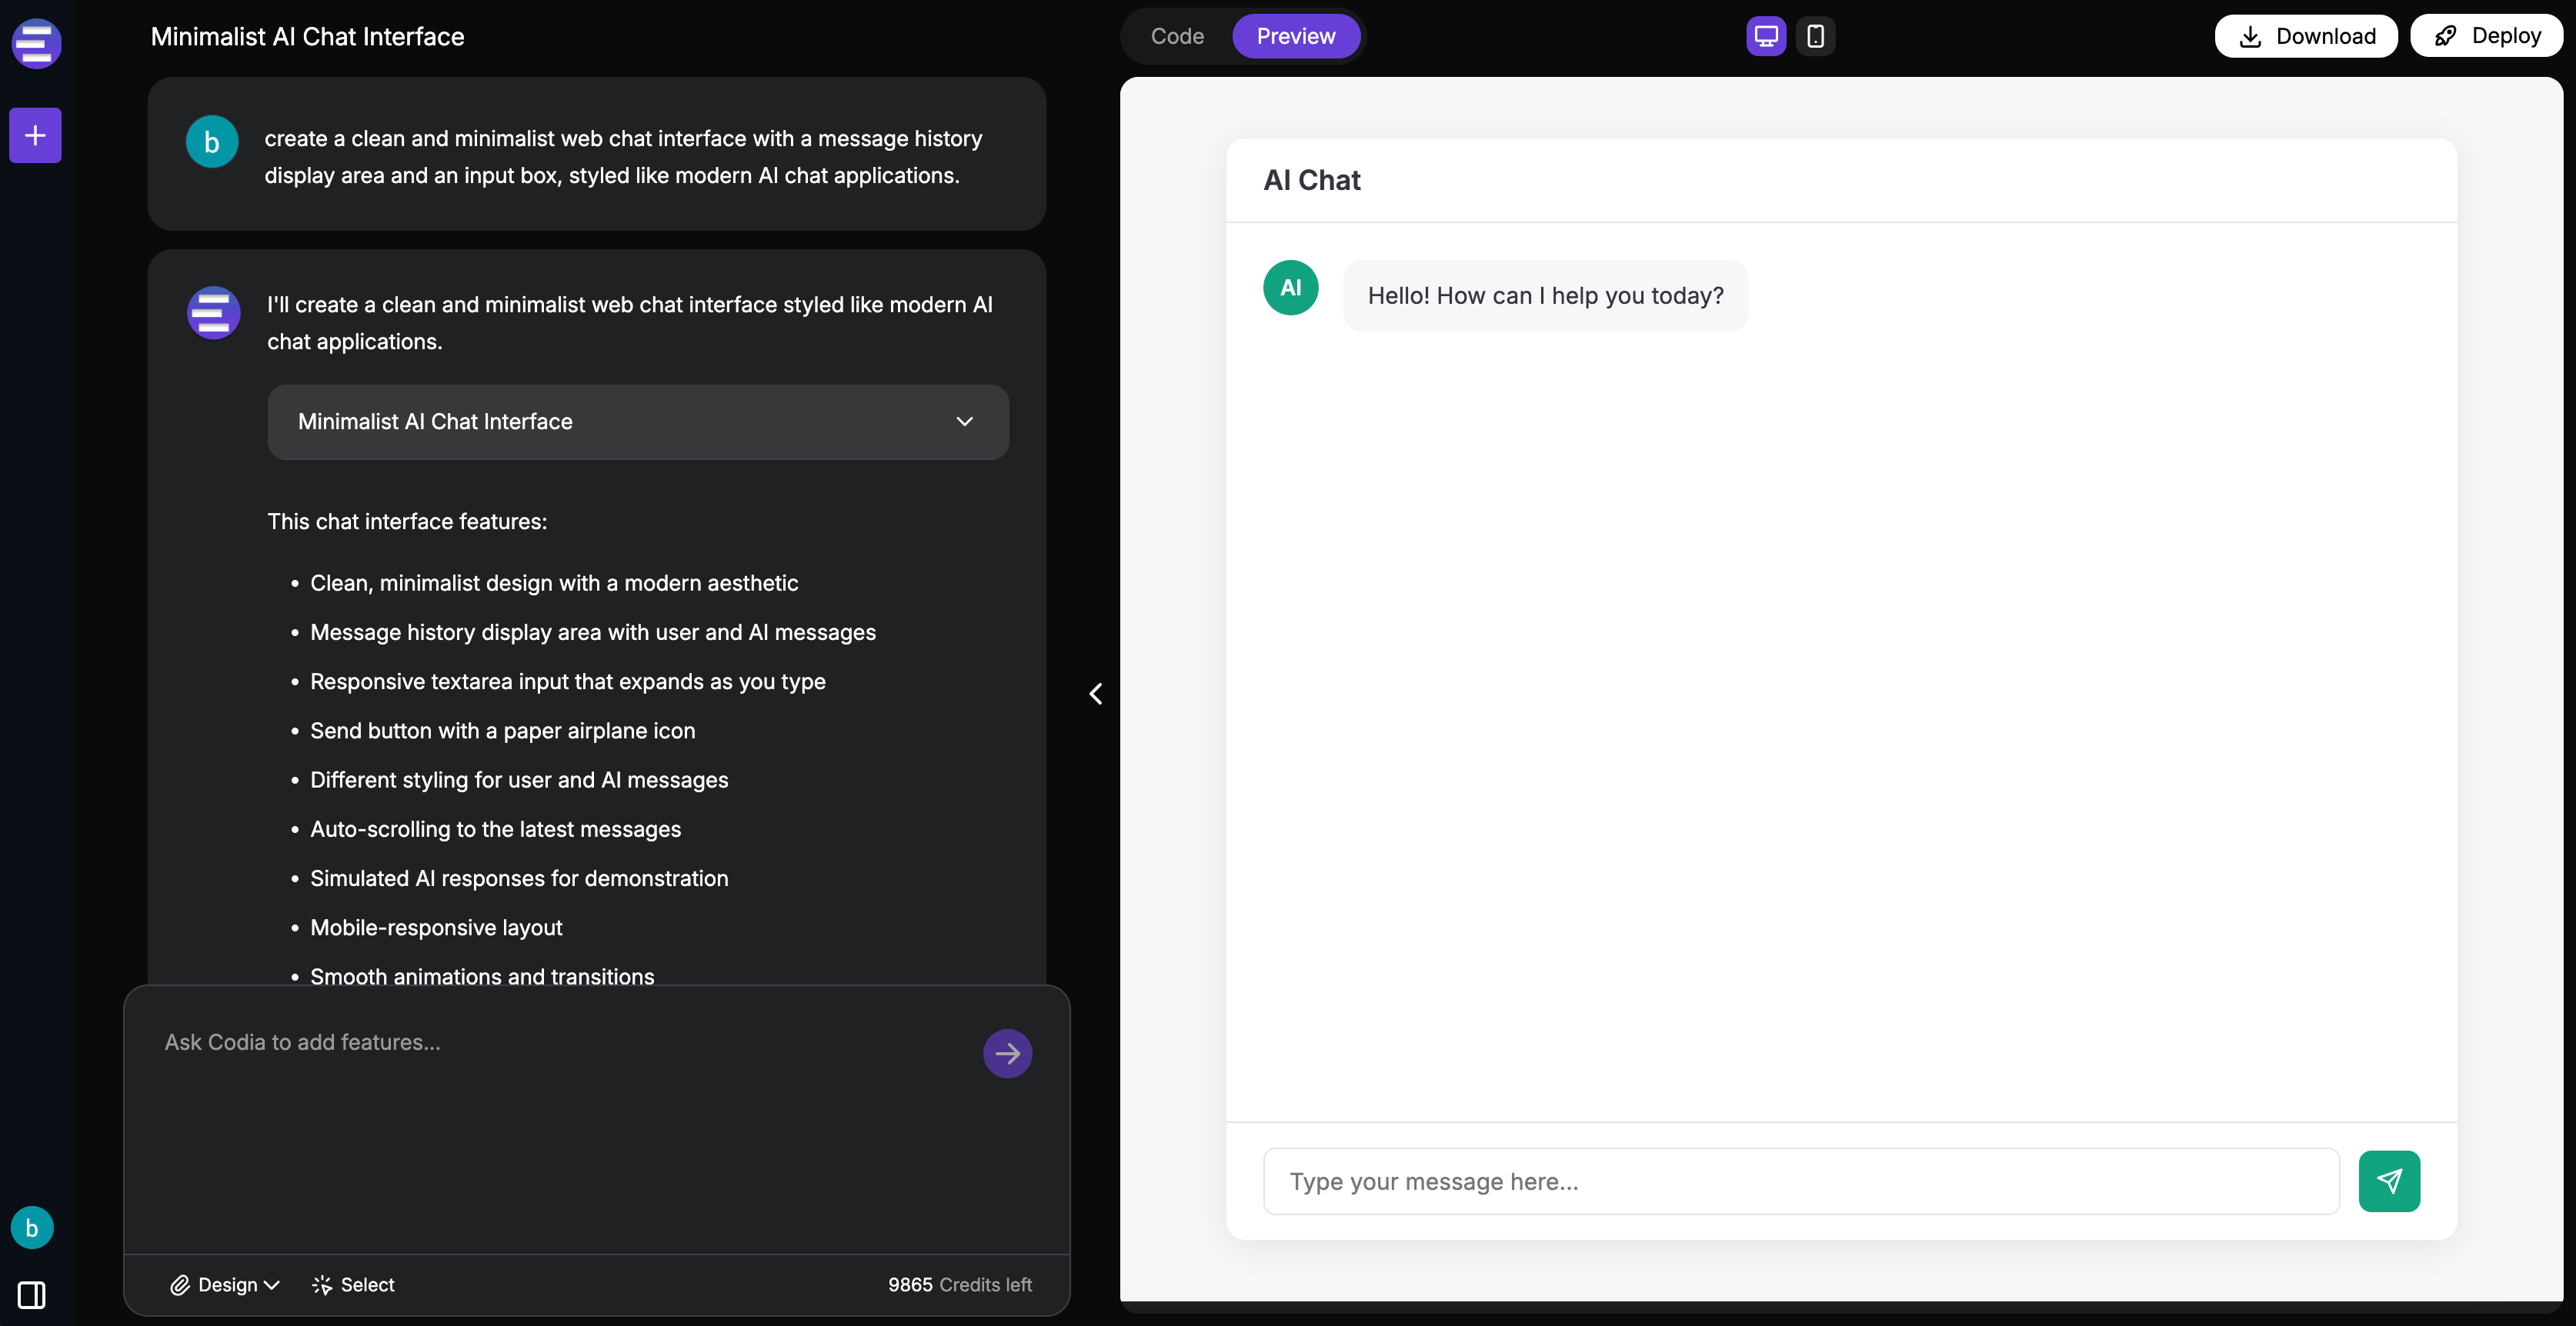2576x1326 pixels.
Task: Click the Codia logo in the sidebar
Action: (x=36, y=44)
